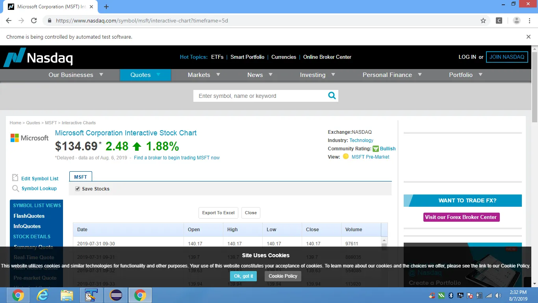
Task: Open the Action Center flag tray icon
Action: (x=470, y=296)
